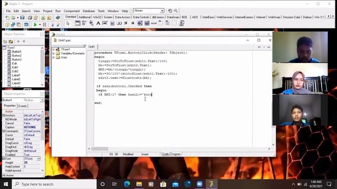This screenshot has height=189, width=337.
Task: Switch to the Data Access palette tab
Action: [x=123, y=17]
